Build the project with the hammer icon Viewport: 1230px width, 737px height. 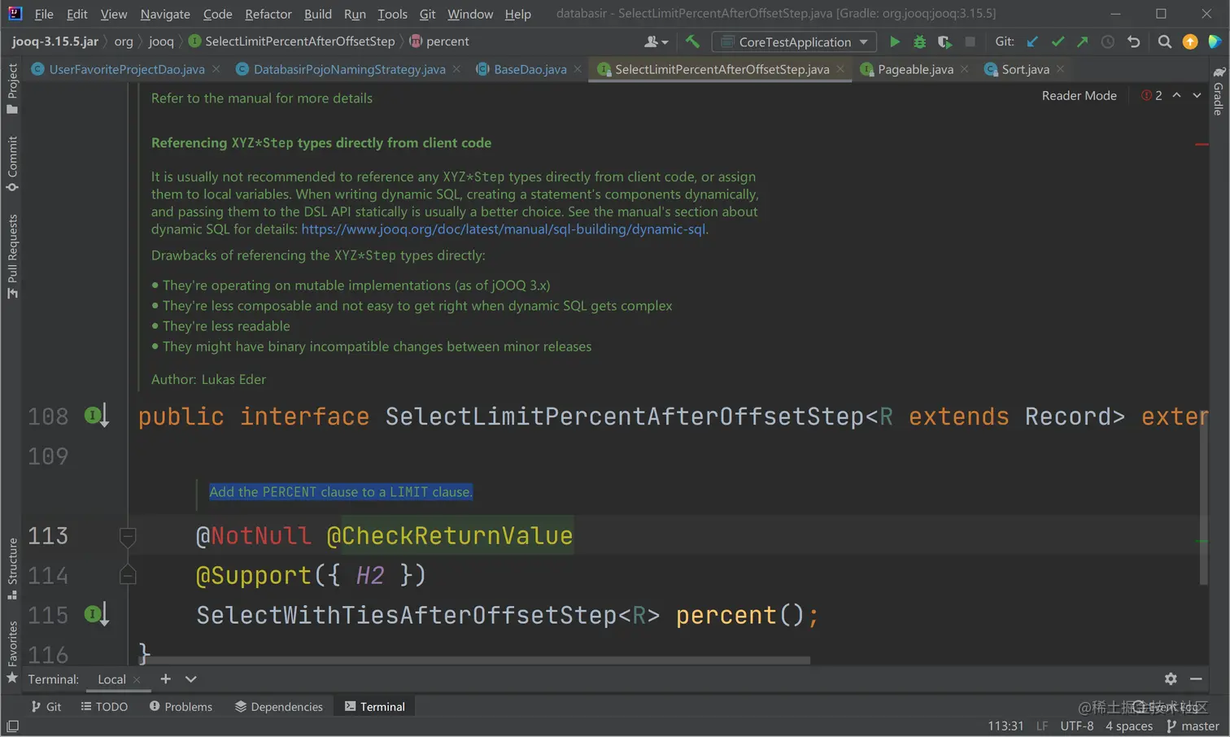coord(692,41)
